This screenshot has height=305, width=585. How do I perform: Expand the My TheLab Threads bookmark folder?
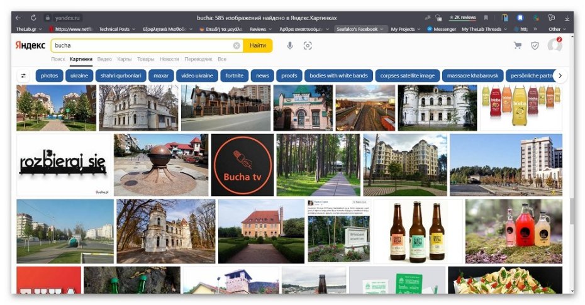pos(484,29)
